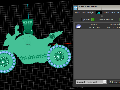Click the Total Gem Count label

click(112, 13)
